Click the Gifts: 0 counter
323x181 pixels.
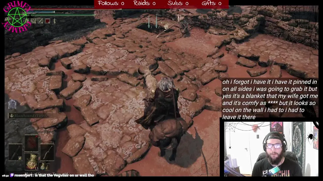click(211, 3)
